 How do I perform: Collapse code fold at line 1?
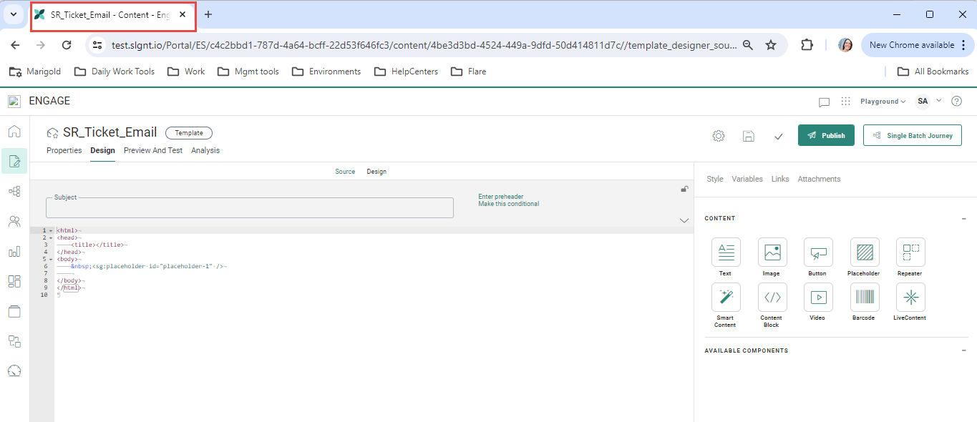[x=51, y=230]
